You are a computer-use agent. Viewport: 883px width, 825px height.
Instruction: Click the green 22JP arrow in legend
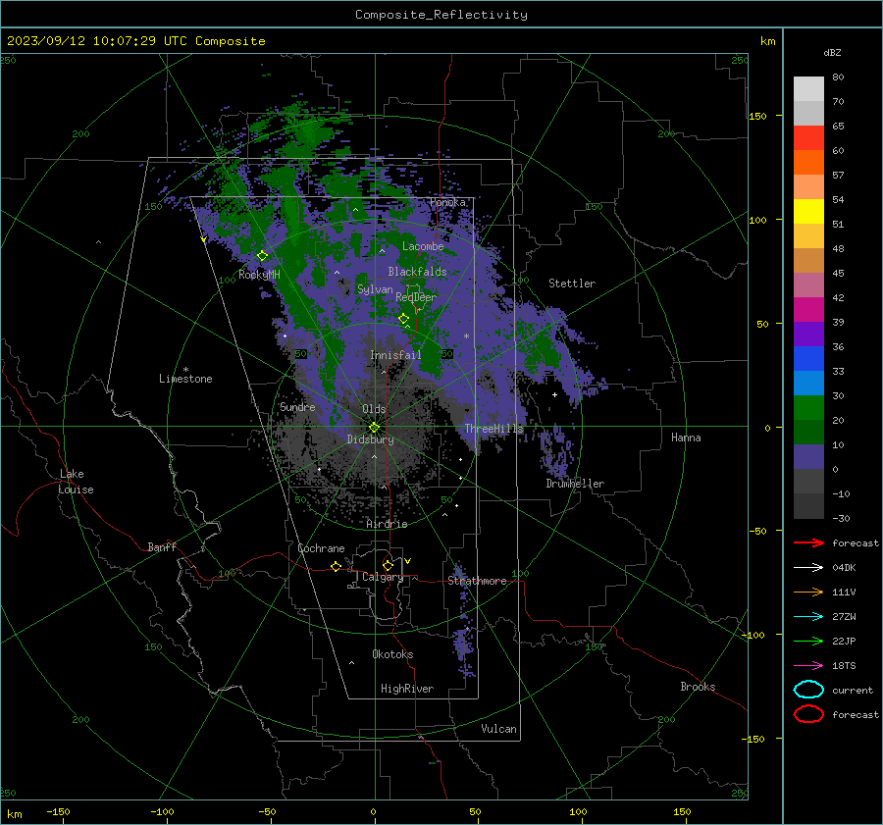pos(808,641)
